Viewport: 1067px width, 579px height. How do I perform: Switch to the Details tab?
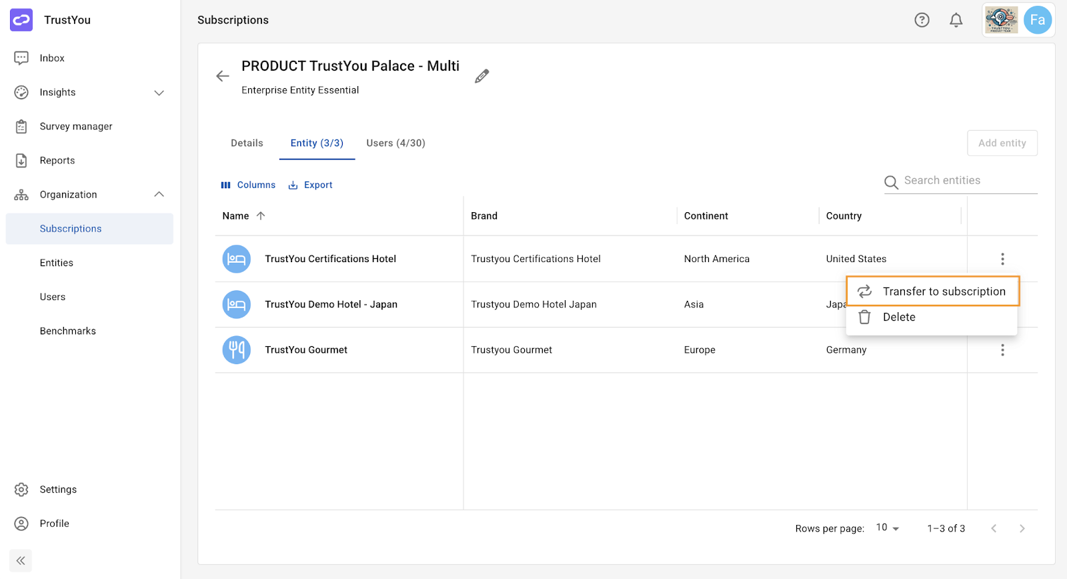click(x=247, y=143)
